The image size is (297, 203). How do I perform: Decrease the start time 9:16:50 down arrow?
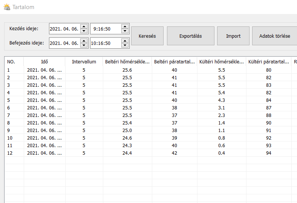[125, 31]
